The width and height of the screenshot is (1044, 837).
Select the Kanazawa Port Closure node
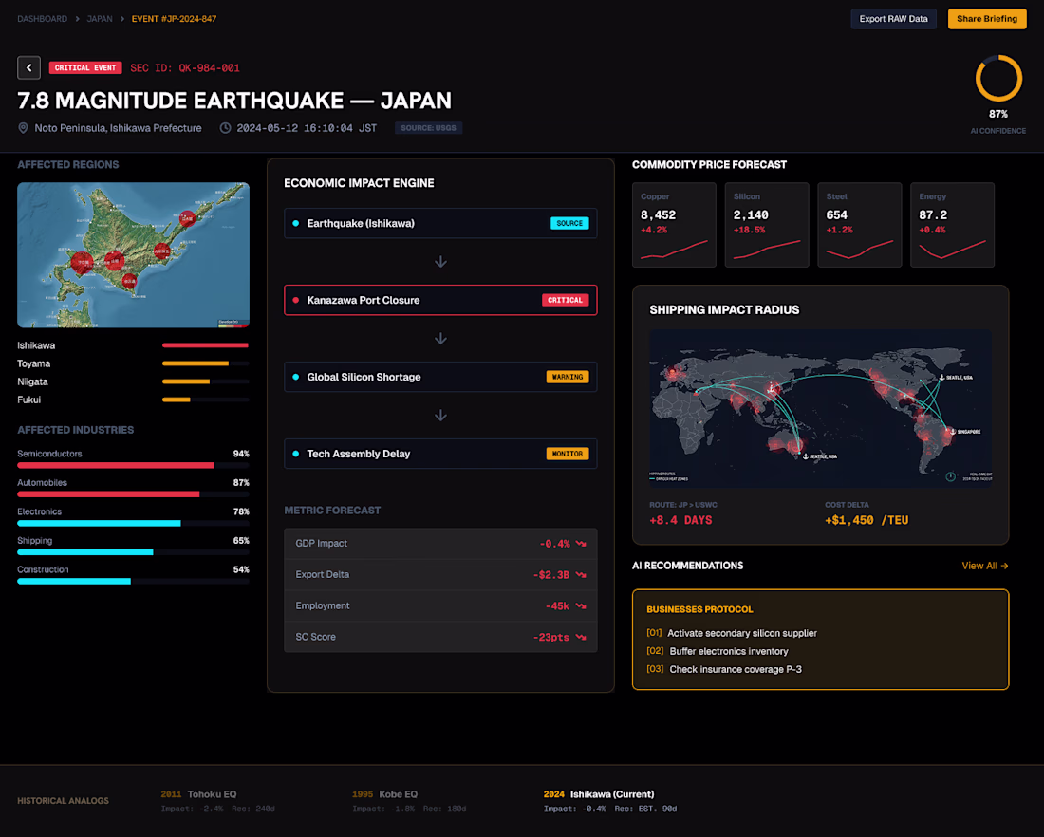440,300
